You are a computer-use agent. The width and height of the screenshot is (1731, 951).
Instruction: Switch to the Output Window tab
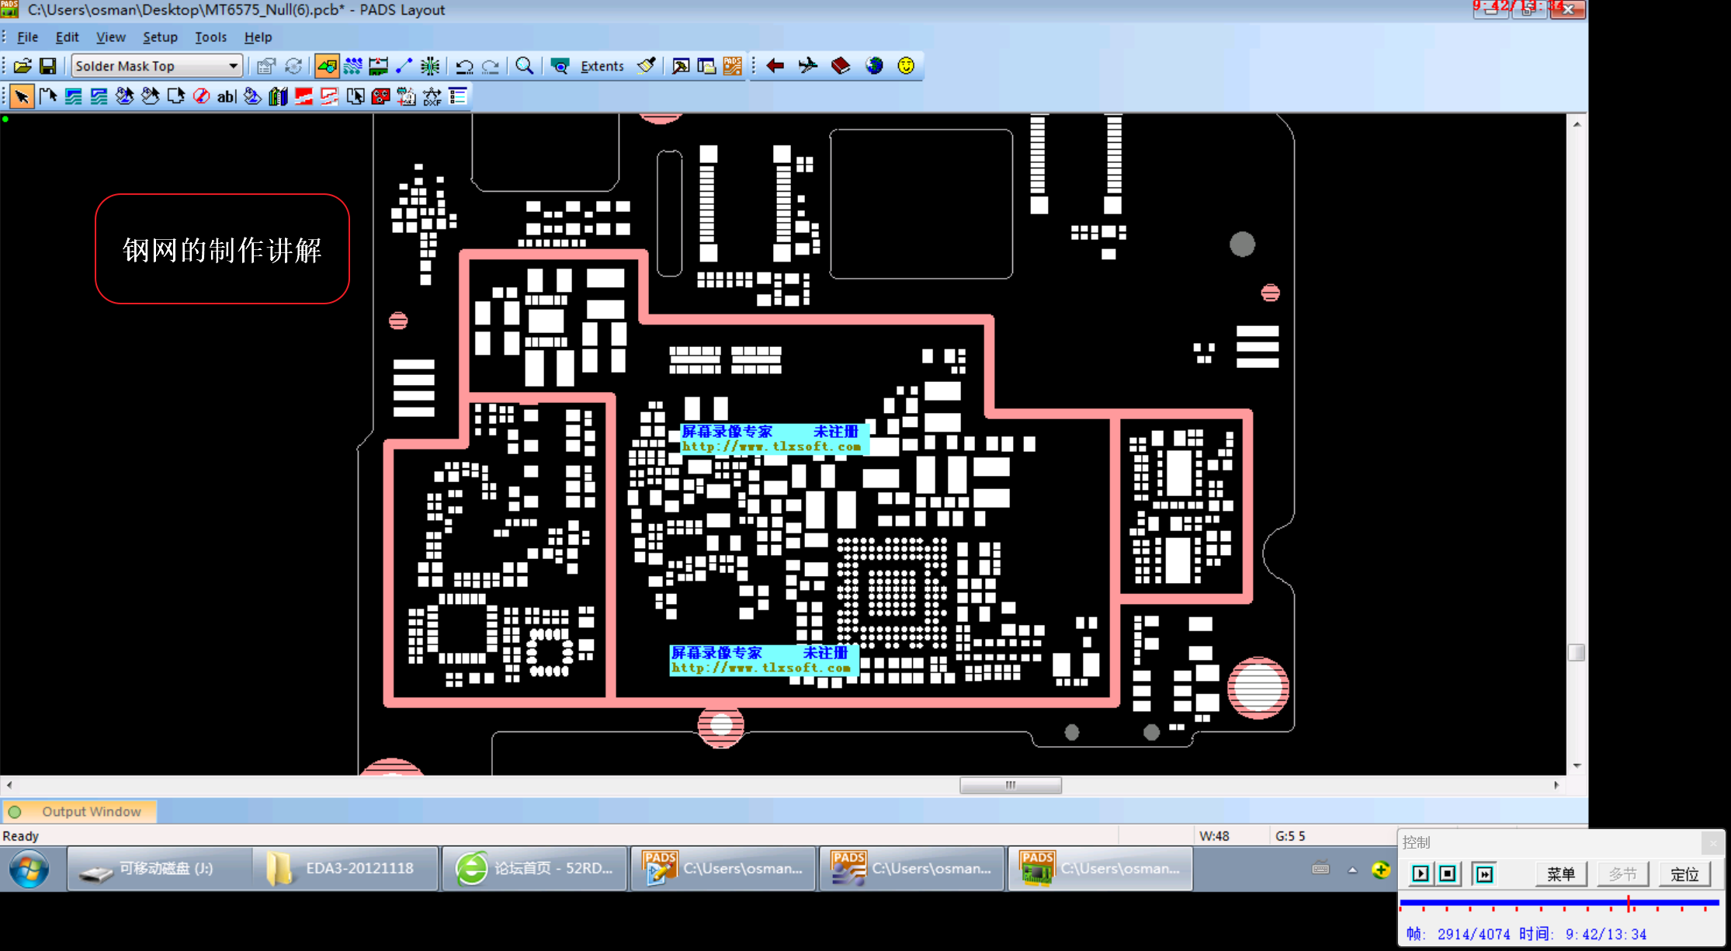pyautogui.click(x=80, y=811)
